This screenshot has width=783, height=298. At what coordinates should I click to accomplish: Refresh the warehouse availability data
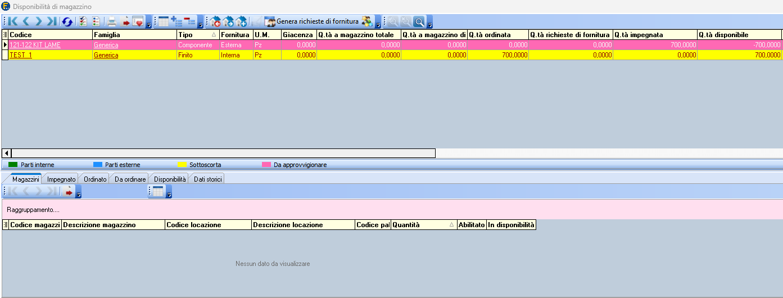67,21
